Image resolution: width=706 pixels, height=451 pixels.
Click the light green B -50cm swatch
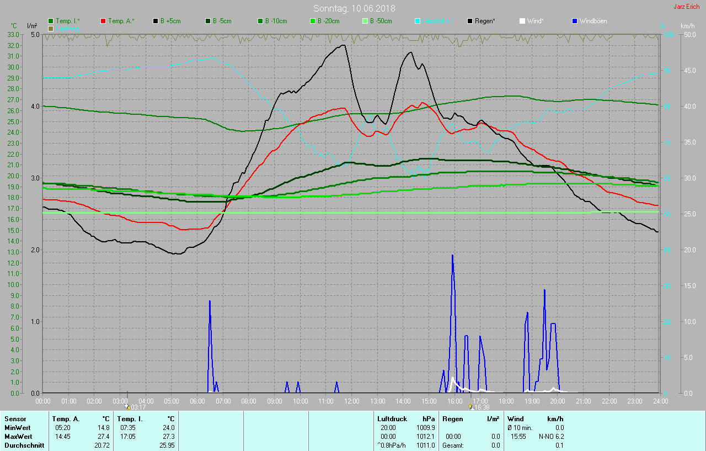click(x=365, y=21)
